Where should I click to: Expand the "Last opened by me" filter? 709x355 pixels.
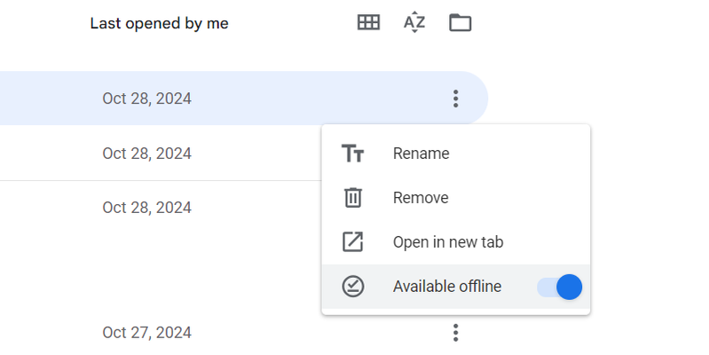point(159,24)
